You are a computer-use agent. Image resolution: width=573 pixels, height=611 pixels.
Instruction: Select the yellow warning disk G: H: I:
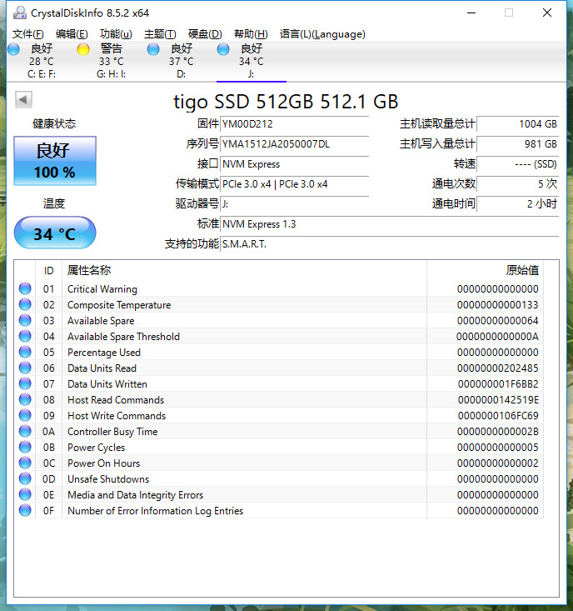pyautogui.click(x=83, y=49)
